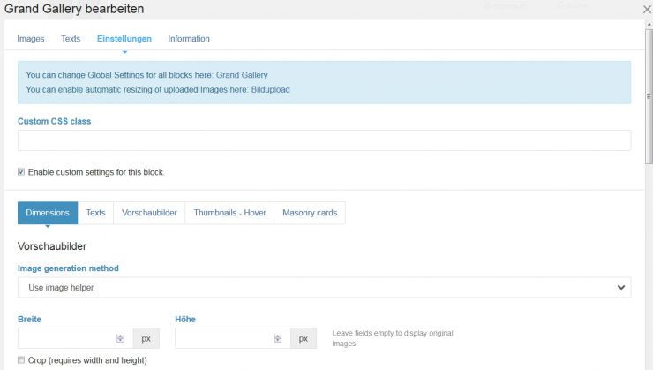Click the Höhe spinner arrows
653x370 pixels.
(277, 338)
